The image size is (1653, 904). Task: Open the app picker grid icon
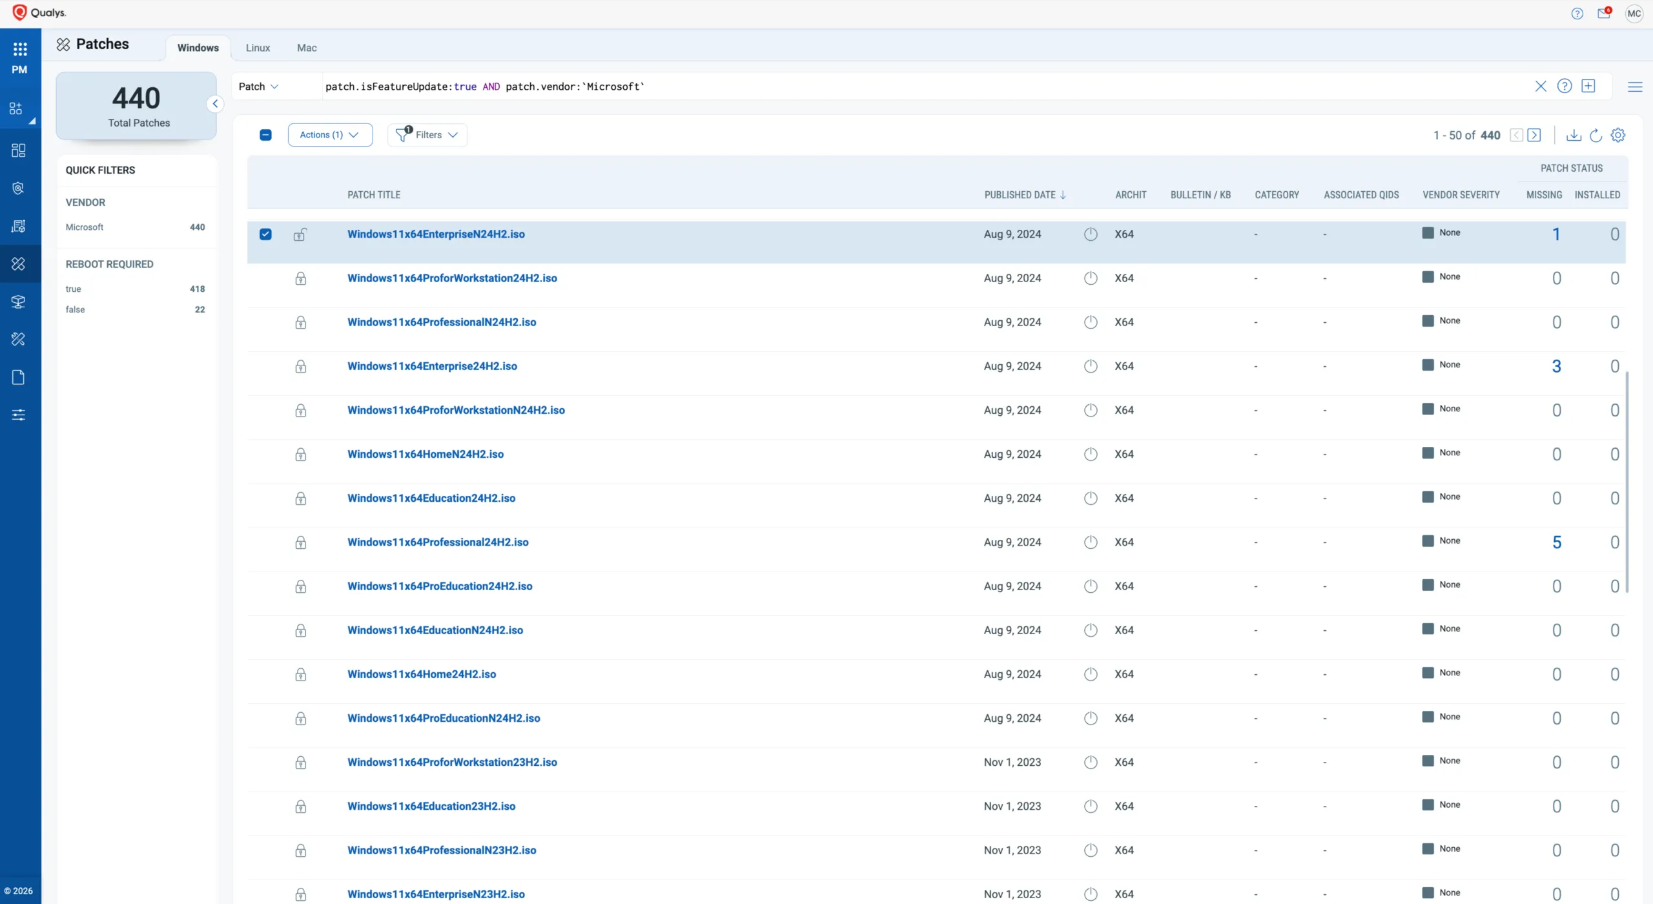[20, 49]
